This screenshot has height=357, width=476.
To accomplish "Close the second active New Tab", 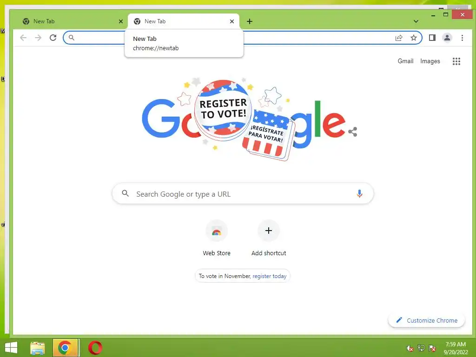I will click(x=232, y=21).
